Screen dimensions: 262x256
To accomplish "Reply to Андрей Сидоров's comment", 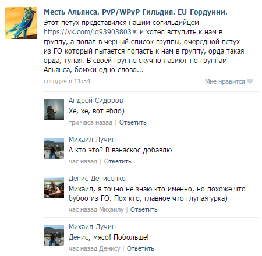I will click(133, 122).
